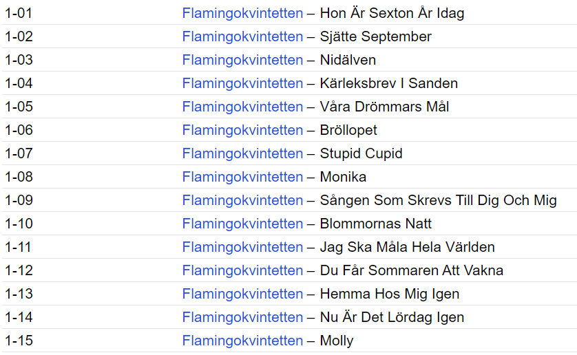Select Flamingokvintetten link for Våra Drömmars Mål
The width and height of the screenshot is (577, 355).
pos(242,107)
